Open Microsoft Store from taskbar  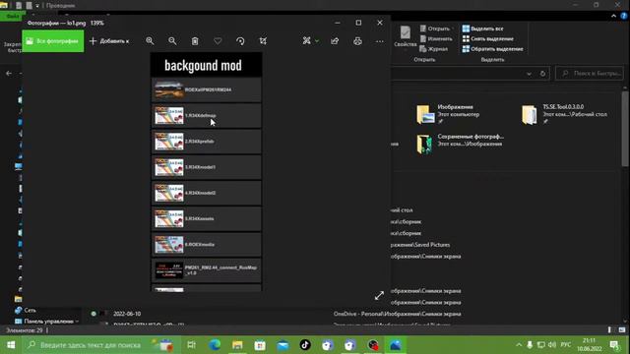(260, 345)
